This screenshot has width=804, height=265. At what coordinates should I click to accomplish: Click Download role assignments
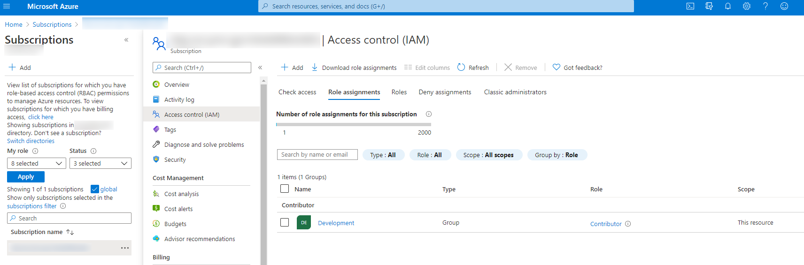pyautogui.click(x=354, y=68)
